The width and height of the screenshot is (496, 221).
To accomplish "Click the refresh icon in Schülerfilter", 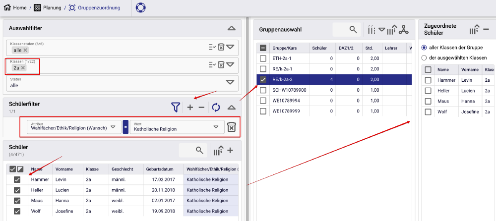I will [x=216, y=107].
